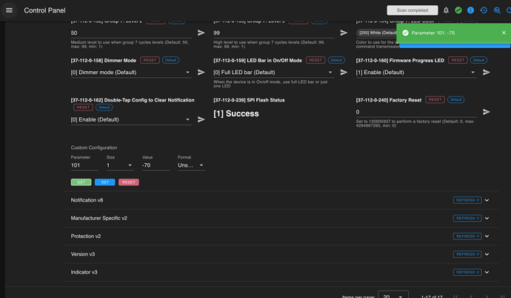Open the blue info icon
The height and width of the screenshot is (298, 511).
[x=470, y=10]
